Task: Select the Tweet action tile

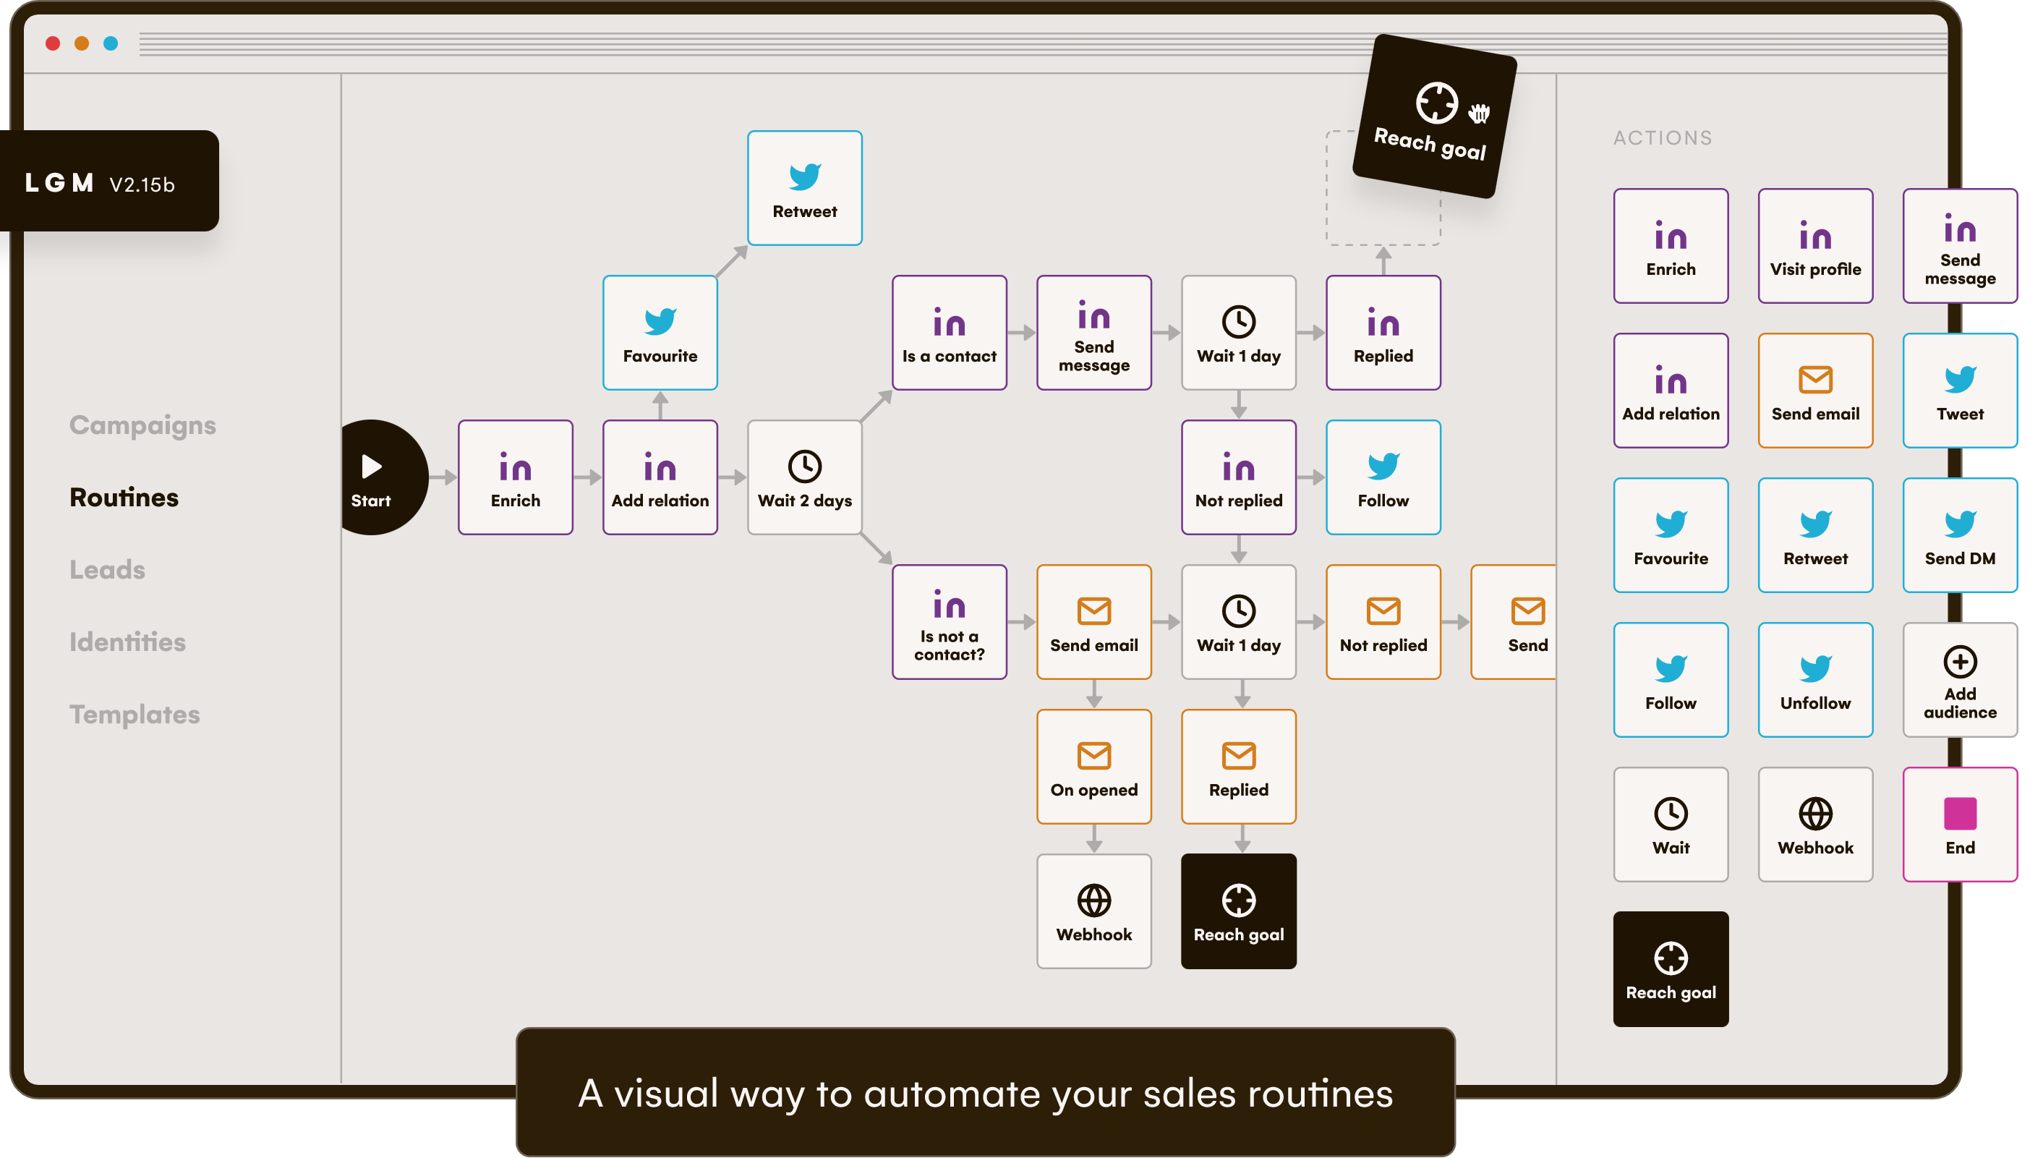Action: point(1958,391)
